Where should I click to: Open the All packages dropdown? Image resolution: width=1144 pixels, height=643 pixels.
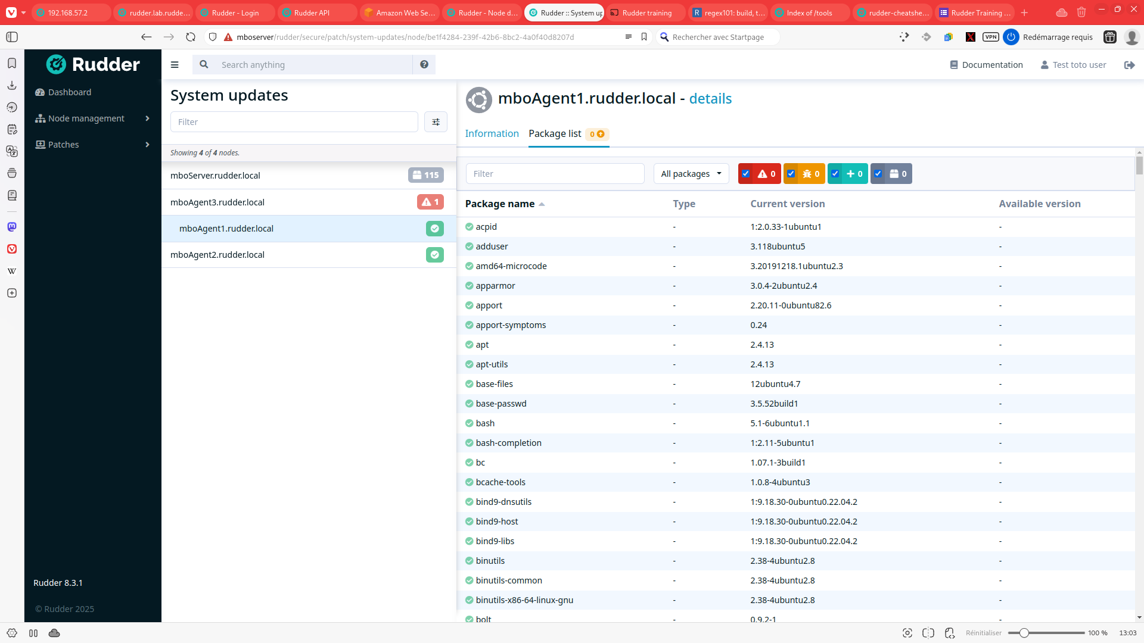691,174
